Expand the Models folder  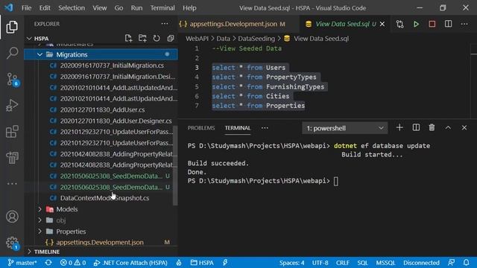40,209
